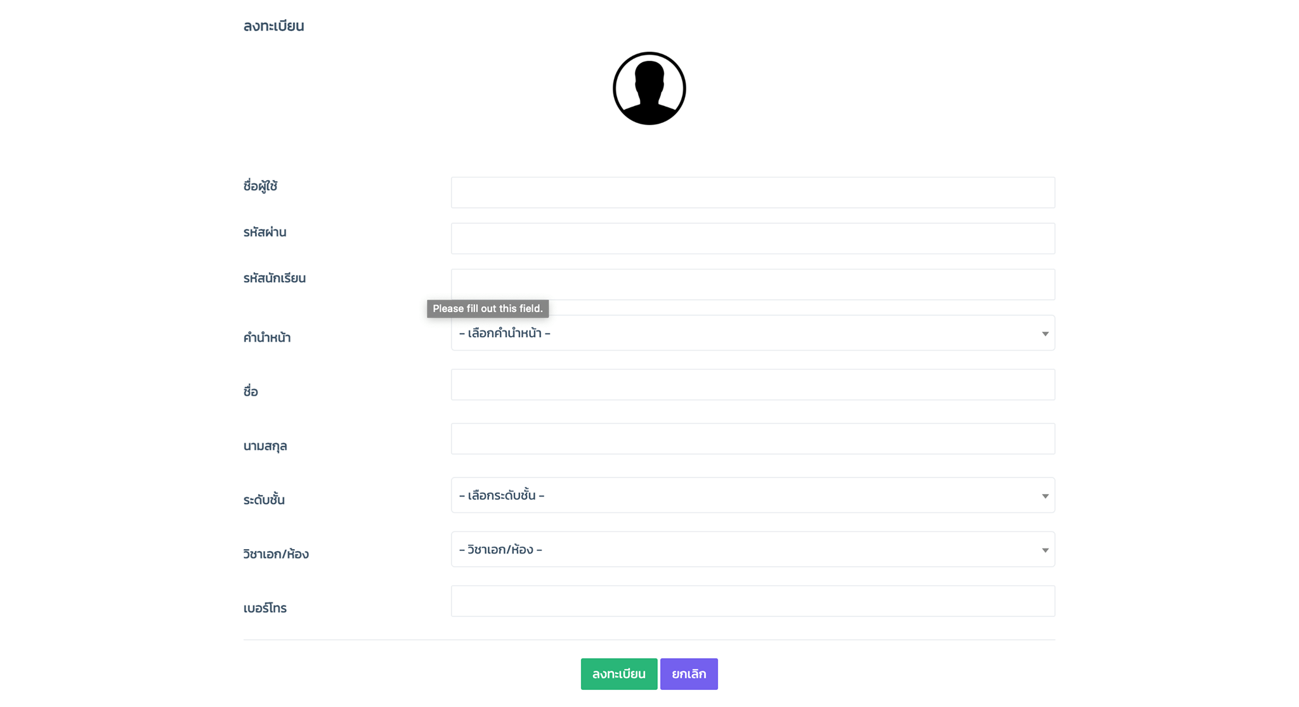Click the ชื่อ first name field
Screen dimensions: 1299x707
pos(753,384)
